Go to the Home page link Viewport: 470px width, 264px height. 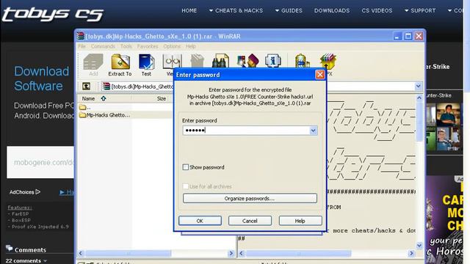(189, 10)
